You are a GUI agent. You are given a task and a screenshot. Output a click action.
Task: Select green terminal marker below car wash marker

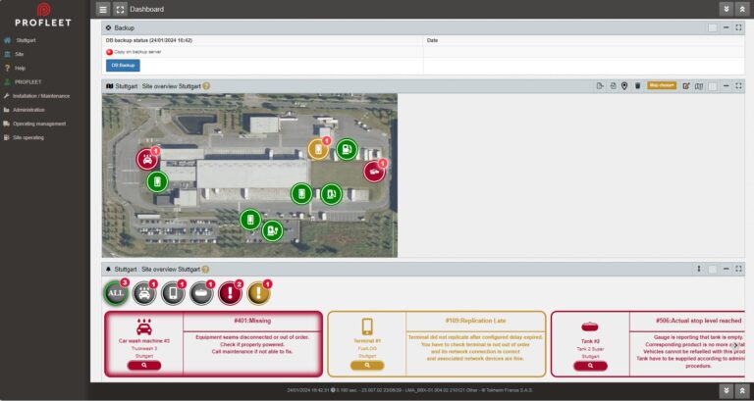pyautogui.click(x=157, y=181)
